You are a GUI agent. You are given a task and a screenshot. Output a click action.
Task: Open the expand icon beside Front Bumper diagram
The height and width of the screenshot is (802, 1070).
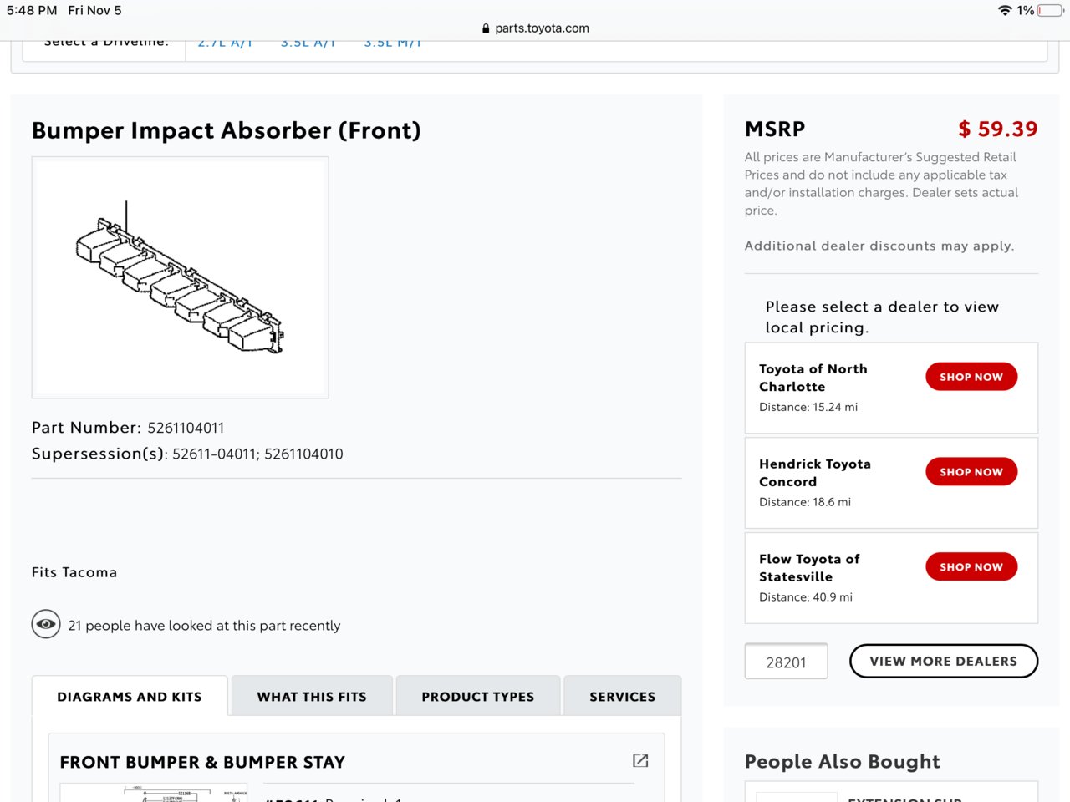(x=640, y=760)
